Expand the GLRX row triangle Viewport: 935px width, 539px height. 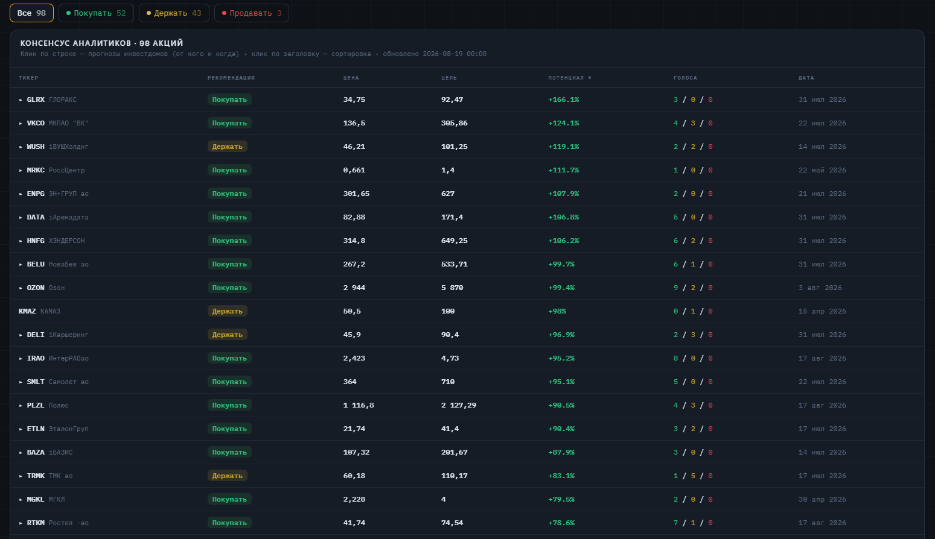coord(21,100)
